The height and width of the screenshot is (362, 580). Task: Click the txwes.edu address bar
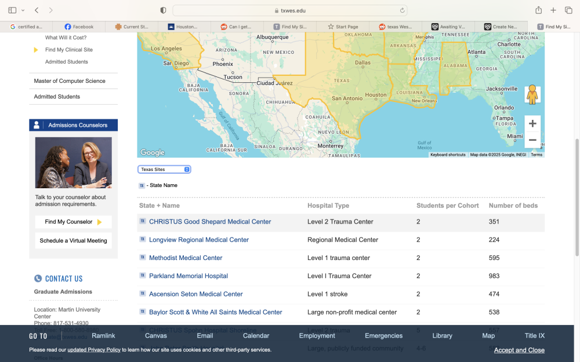[290, 10]
